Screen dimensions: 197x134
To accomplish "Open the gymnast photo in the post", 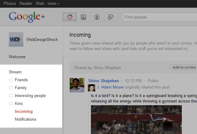I will click(x=136, y=120).
